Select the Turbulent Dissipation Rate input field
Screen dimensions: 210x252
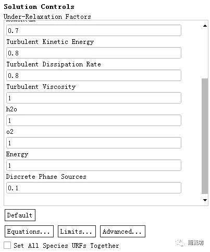[94, 75]
